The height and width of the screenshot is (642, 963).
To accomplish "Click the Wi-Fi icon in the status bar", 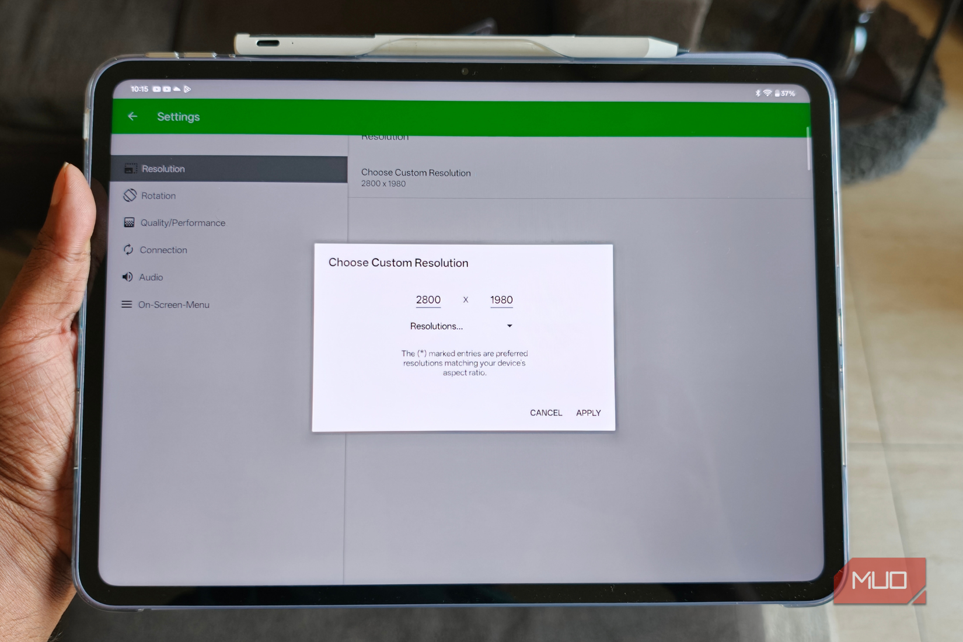I will tap(767, 92).
